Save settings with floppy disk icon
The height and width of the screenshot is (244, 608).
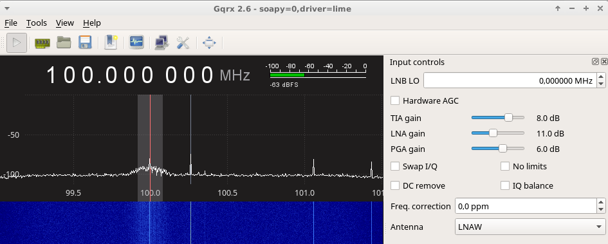[85, 42]
